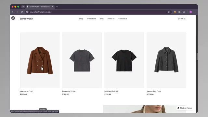Click the $139.99 price text

tap(108, 94)
